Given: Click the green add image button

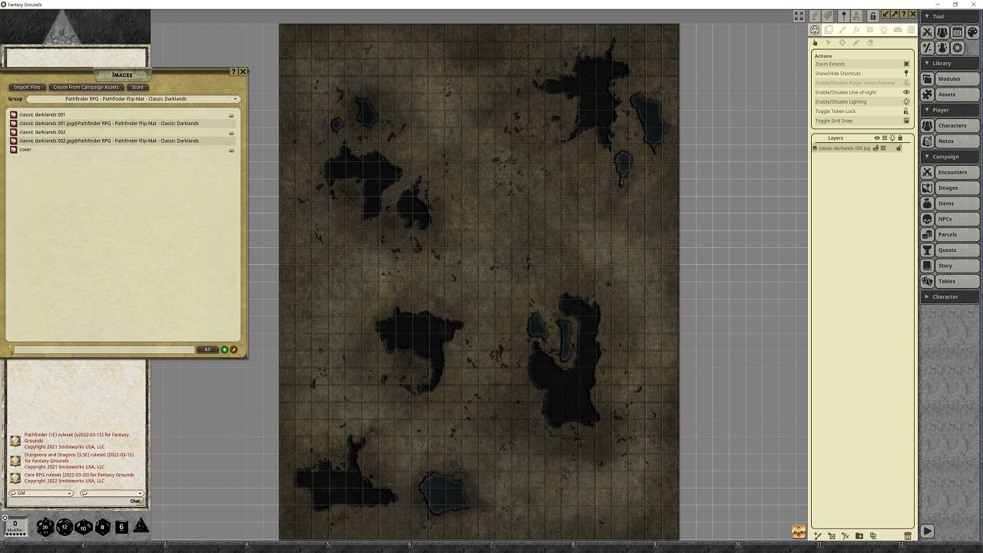Looking at the screenshot, I should tap(224, 349).
